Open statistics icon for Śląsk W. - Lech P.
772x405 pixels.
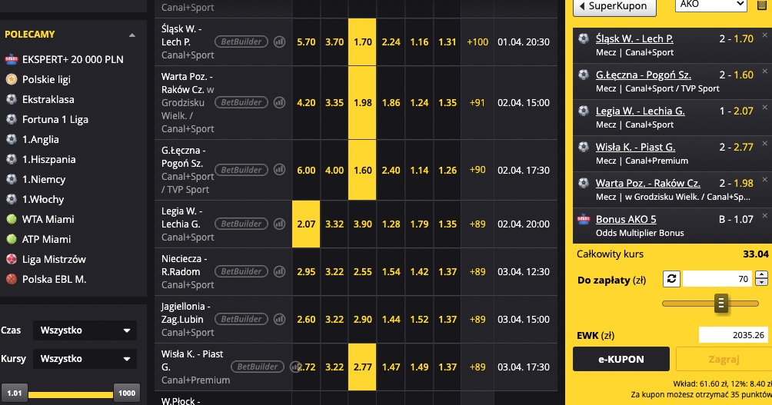tap(279, 42)
